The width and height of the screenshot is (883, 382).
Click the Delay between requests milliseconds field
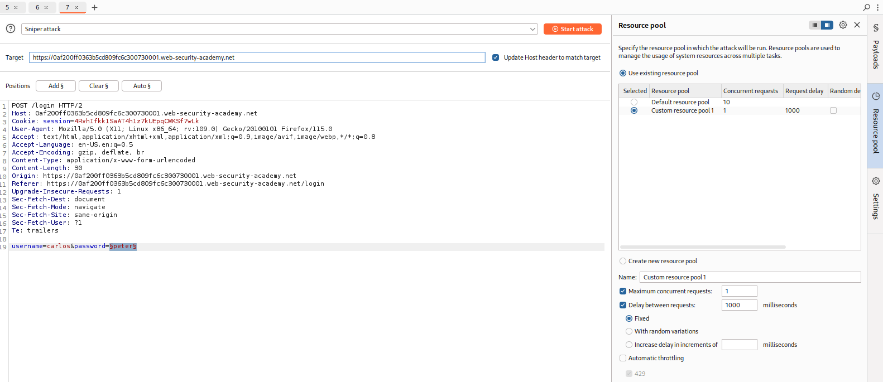[x=739, y=305]
